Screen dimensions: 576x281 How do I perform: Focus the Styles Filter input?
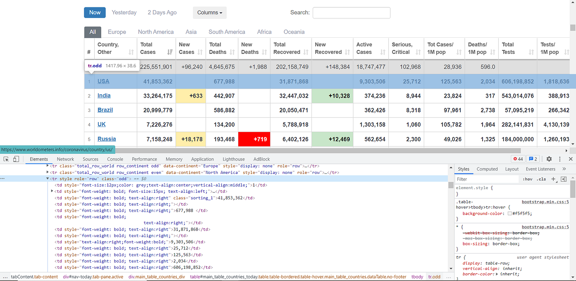tap(488, 179)
